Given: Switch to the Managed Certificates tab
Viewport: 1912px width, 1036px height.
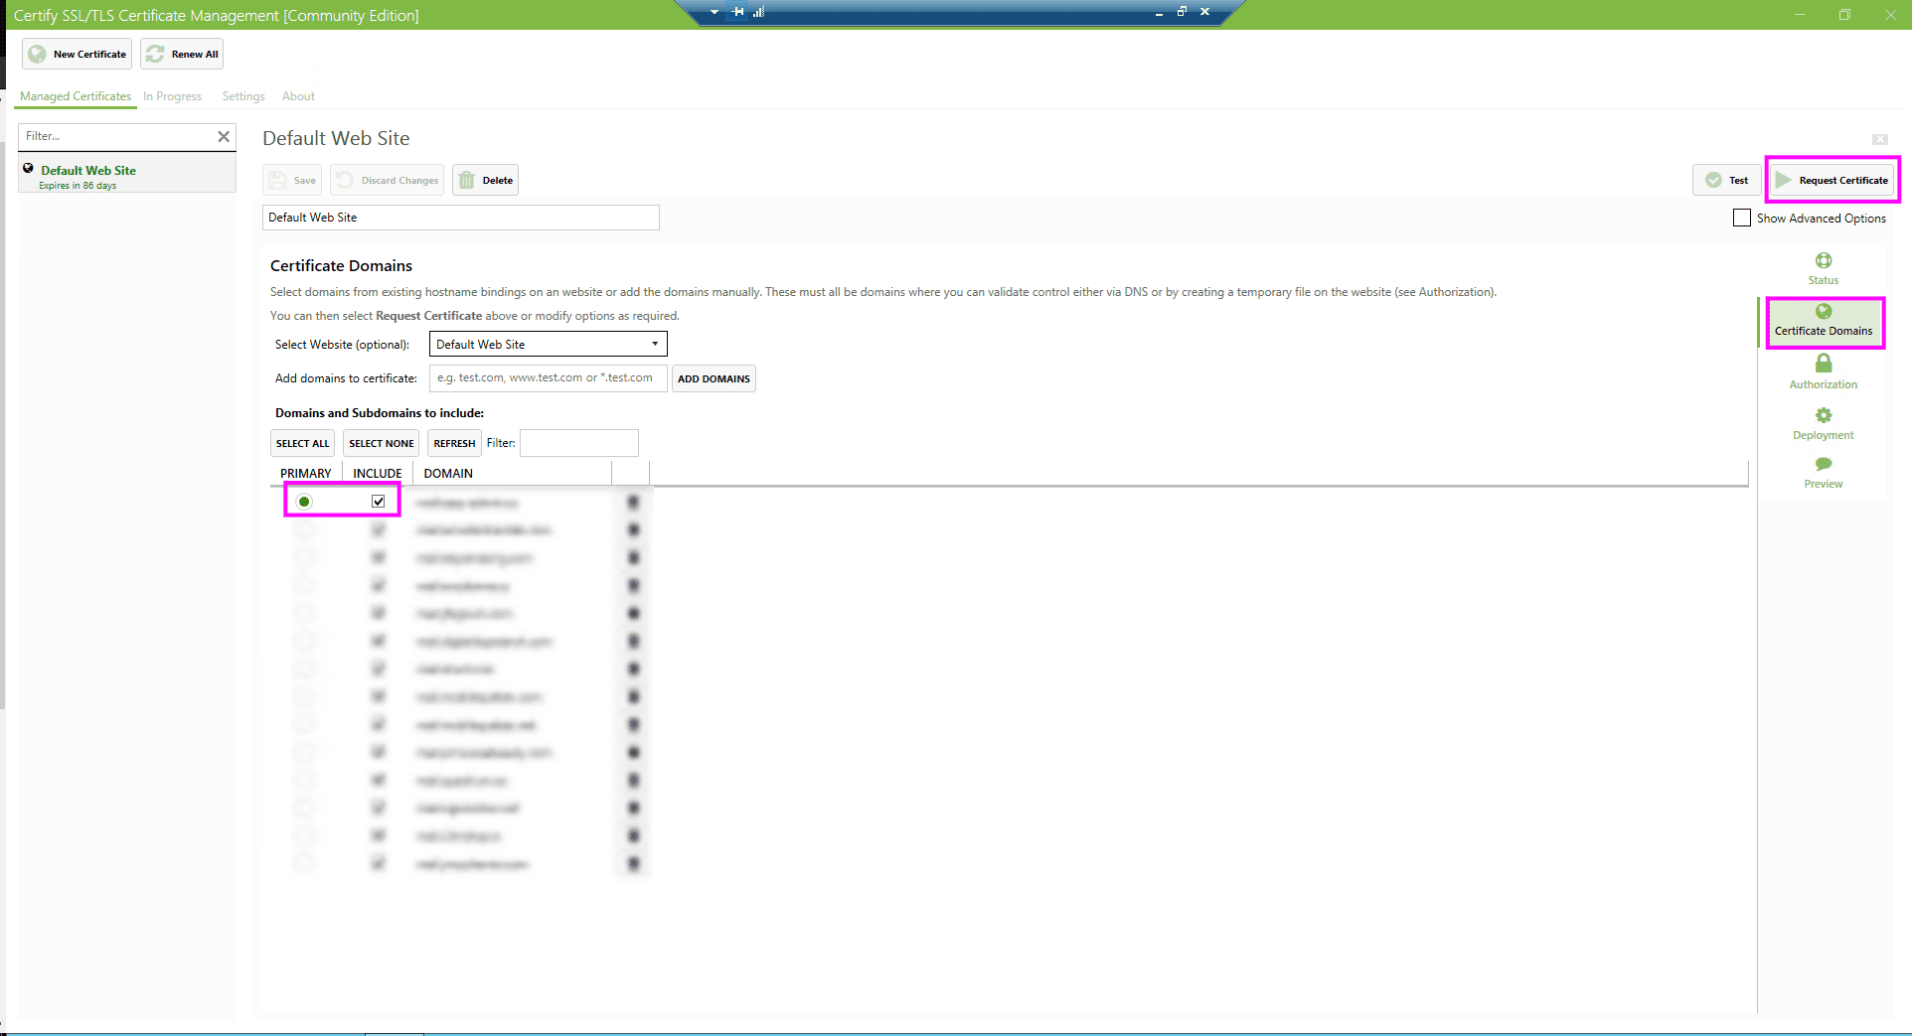Looking at the screenshot, I should (76, 96).
